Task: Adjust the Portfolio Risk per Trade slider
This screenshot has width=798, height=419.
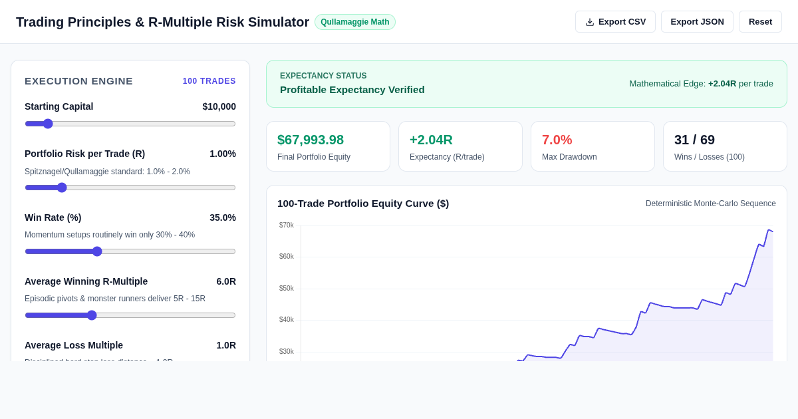Action: (130, 188)
